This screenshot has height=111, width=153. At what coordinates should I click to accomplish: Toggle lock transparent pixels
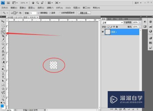108,27
